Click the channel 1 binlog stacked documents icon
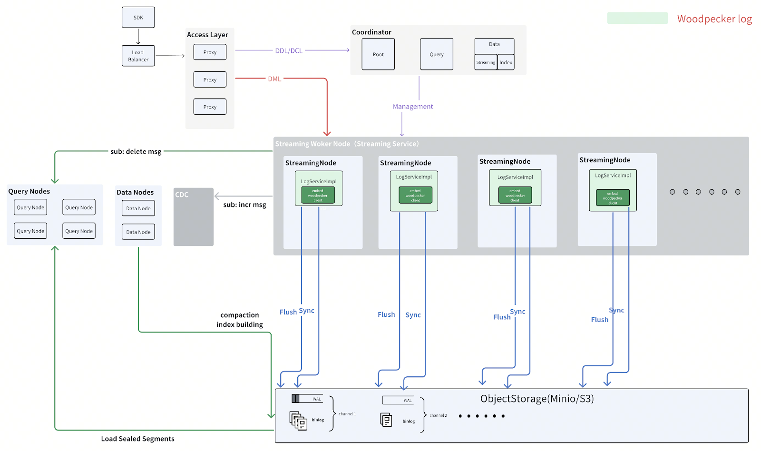This screenshot has height=451, width=761. click(x=298, y=421)
